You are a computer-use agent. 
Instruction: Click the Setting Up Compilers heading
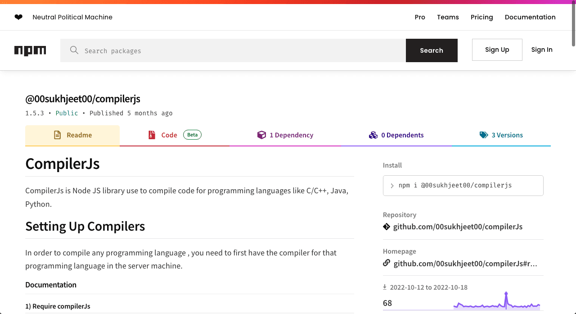pyautogui.click(x=85, y=226)
